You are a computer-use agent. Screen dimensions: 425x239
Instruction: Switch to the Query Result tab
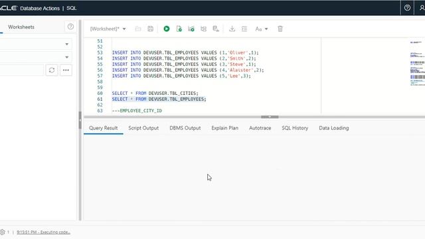coord(104,128)
